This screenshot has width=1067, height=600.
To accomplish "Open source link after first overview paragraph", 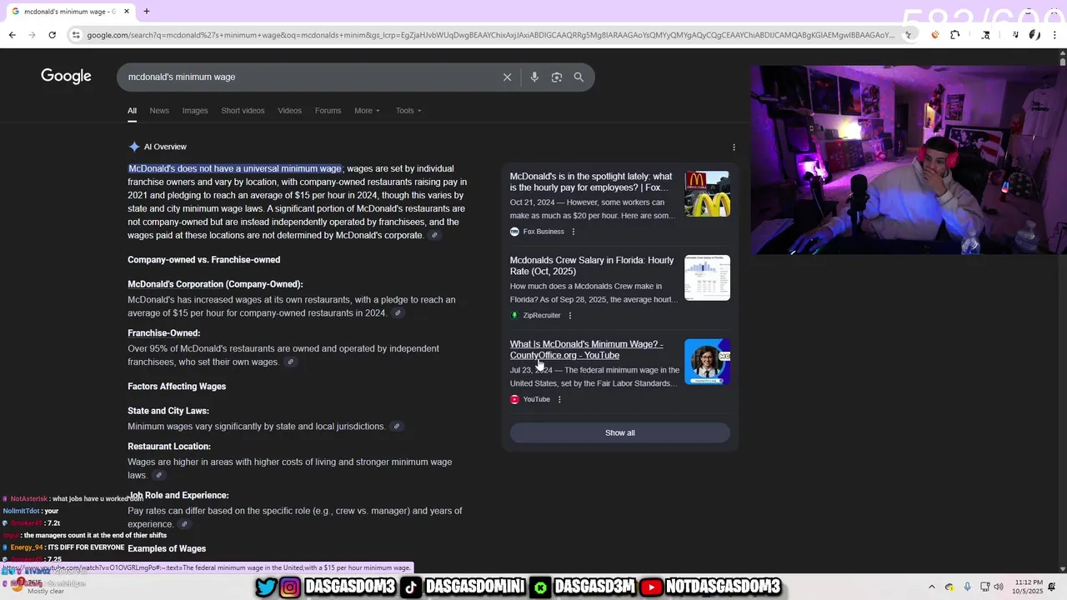I will pos(434,236).
